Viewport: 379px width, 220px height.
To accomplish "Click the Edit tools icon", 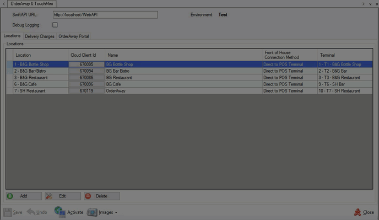I will pos(49,196).
